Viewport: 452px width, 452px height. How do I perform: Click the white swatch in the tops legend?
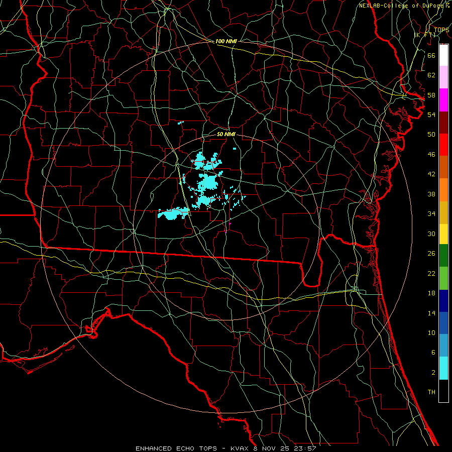click(443, 55)
